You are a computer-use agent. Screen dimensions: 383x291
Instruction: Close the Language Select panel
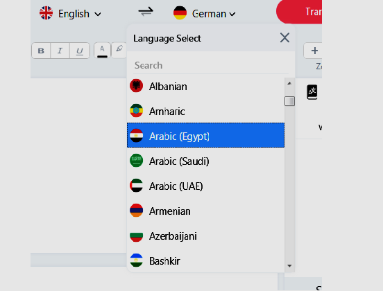[x=284, y=38]
